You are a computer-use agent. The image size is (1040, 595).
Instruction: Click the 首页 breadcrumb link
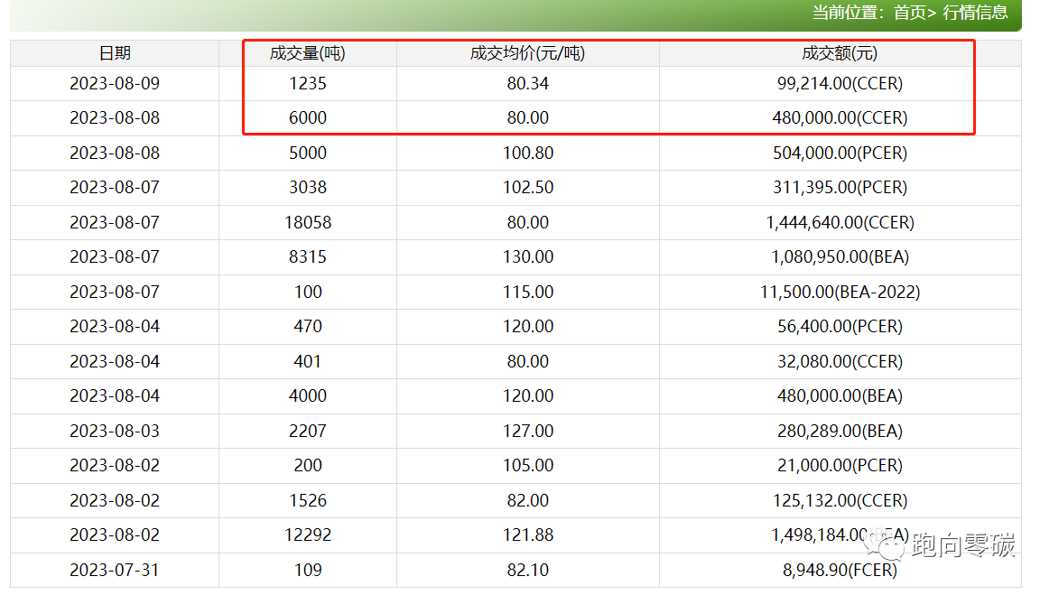[x=910, y=13]
